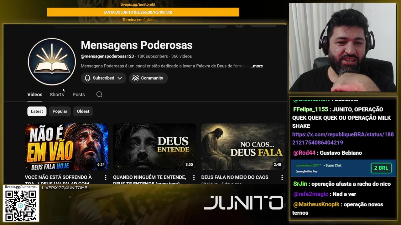Click the 3:55 duration badge
Image resolution: width=401 pixels, height=225 pixels.
(189, 165)
